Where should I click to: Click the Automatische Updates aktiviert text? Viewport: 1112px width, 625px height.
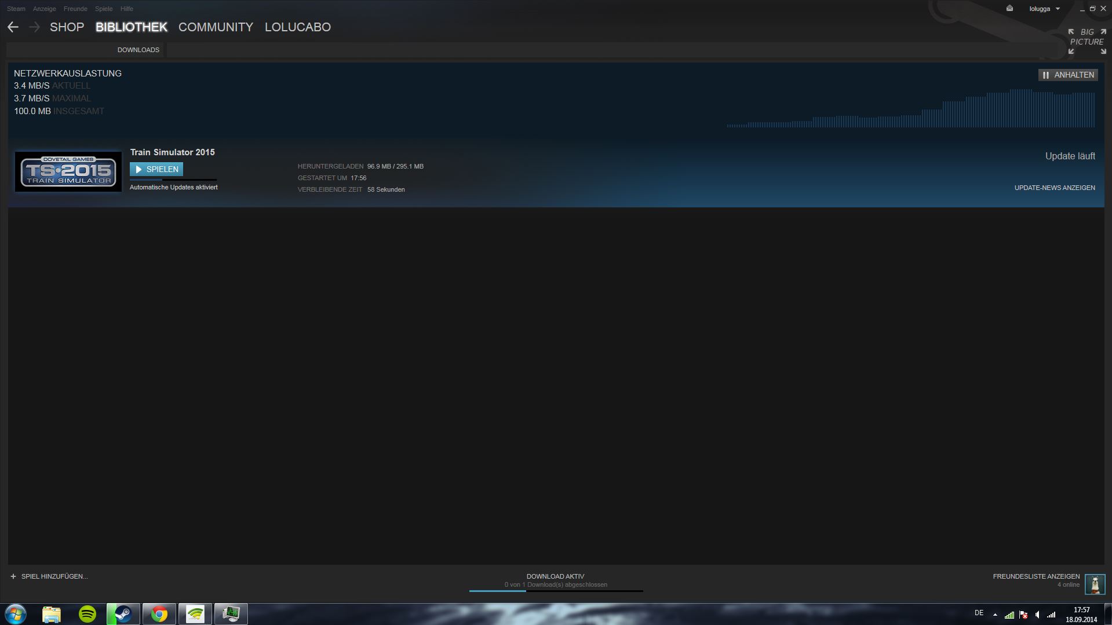pos(174,187)
